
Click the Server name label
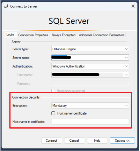coord(21,58)
